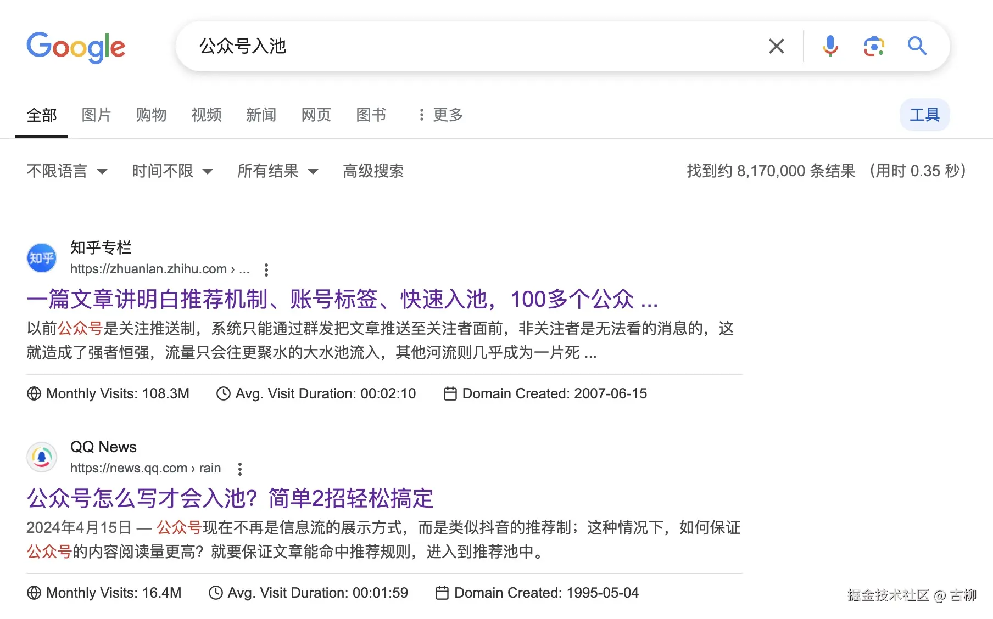Open more options for the 知乎专栏 result
This screenshot has height=619, width=993.
[266, 269]
